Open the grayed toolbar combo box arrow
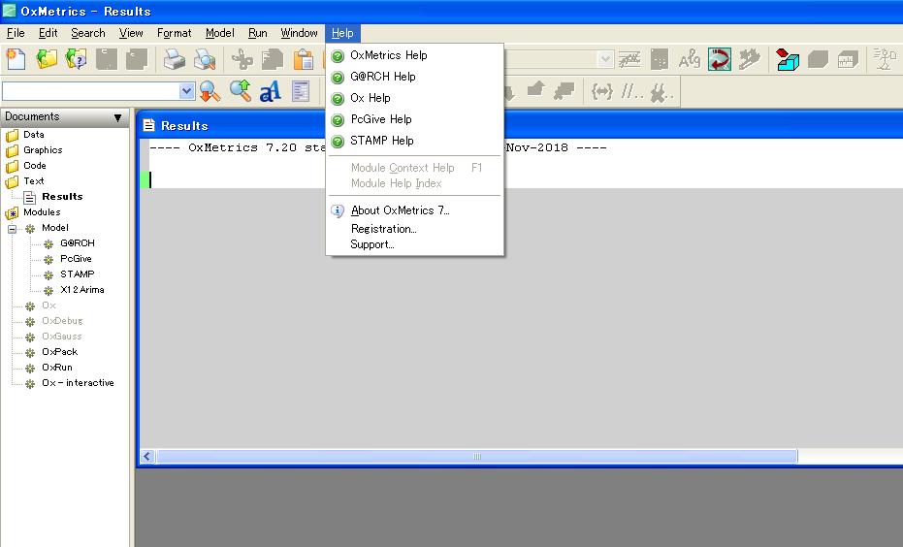Screen dimensions: 903x547 tap(605, 59)
